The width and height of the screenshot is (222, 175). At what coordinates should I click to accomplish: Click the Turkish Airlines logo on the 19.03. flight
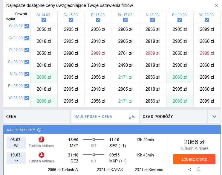(41, 155)
